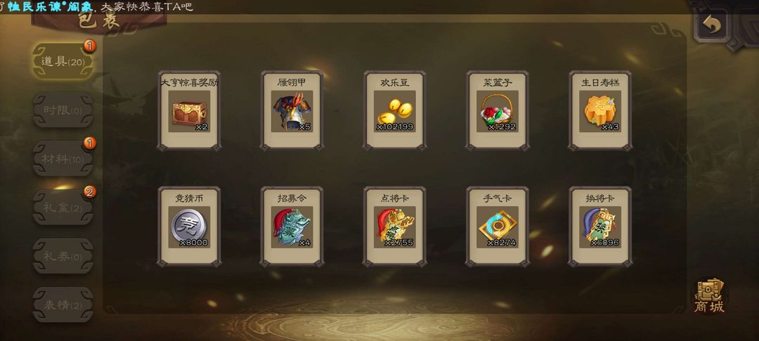Tap the scrolling announcement text at top

[x=97, y=6]
